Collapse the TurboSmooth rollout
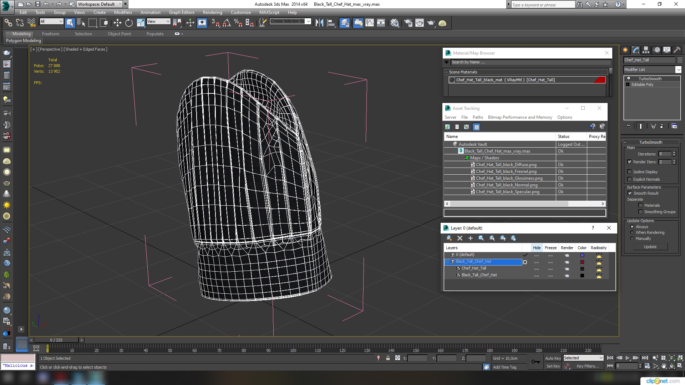Screen dimensions: 685x385 [x=651, y=142]
